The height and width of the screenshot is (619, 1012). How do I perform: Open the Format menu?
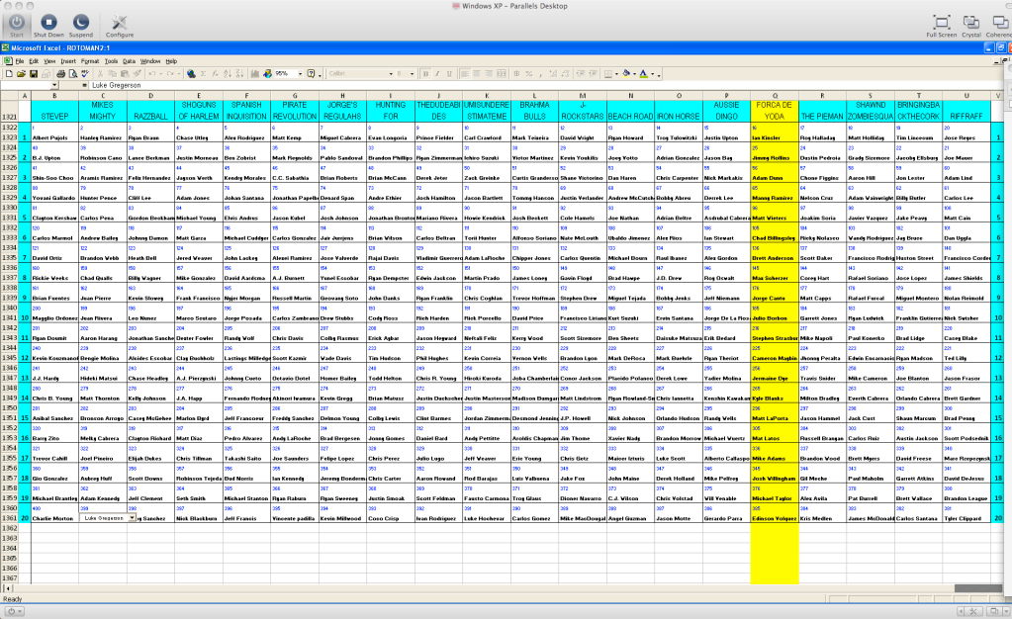click(90, 61)
